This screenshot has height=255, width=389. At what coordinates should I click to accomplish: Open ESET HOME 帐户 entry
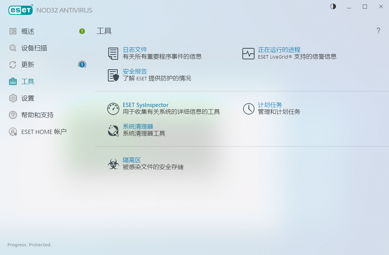44,132
